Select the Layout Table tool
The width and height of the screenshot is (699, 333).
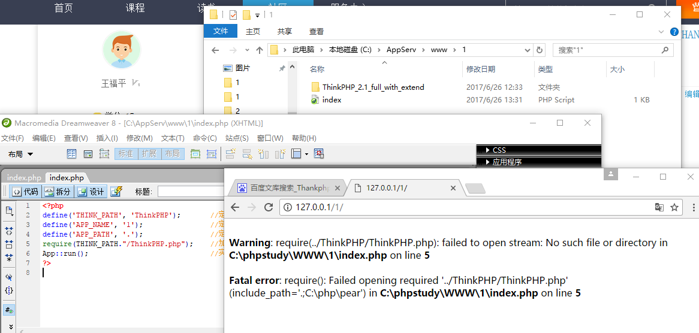coord(195,154)
